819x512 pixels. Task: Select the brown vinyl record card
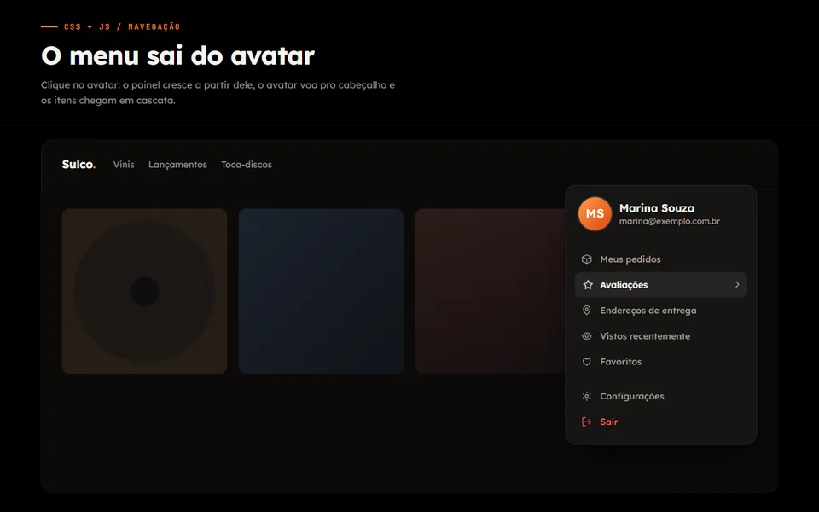coord(145,291)
